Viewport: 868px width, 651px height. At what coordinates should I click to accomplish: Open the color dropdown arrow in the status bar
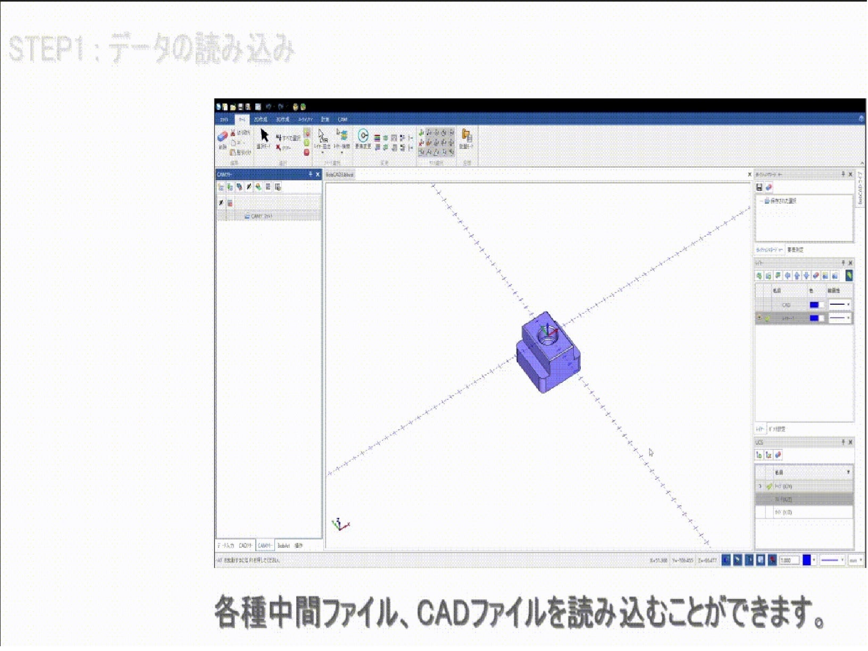pos(814,560)
